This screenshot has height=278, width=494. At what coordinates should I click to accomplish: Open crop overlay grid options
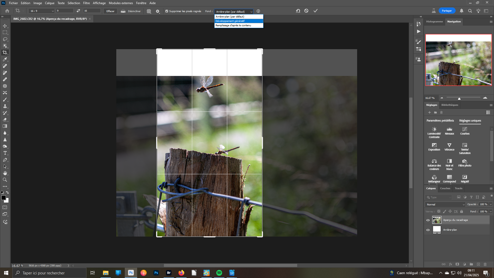(x=149, y=11)
